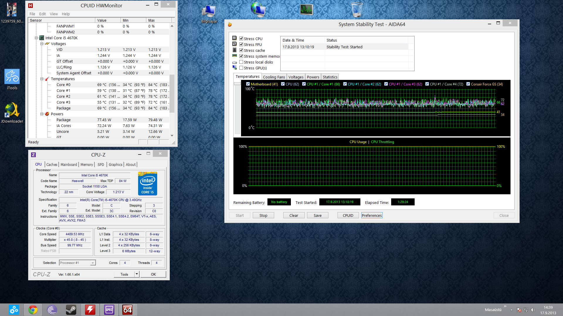
Task: Uncheck the Corsair Force GS (34) graph checkbox
Action: (x=468, y=84)
